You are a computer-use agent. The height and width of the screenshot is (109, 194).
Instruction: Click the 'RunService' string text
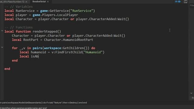[82, 11]
